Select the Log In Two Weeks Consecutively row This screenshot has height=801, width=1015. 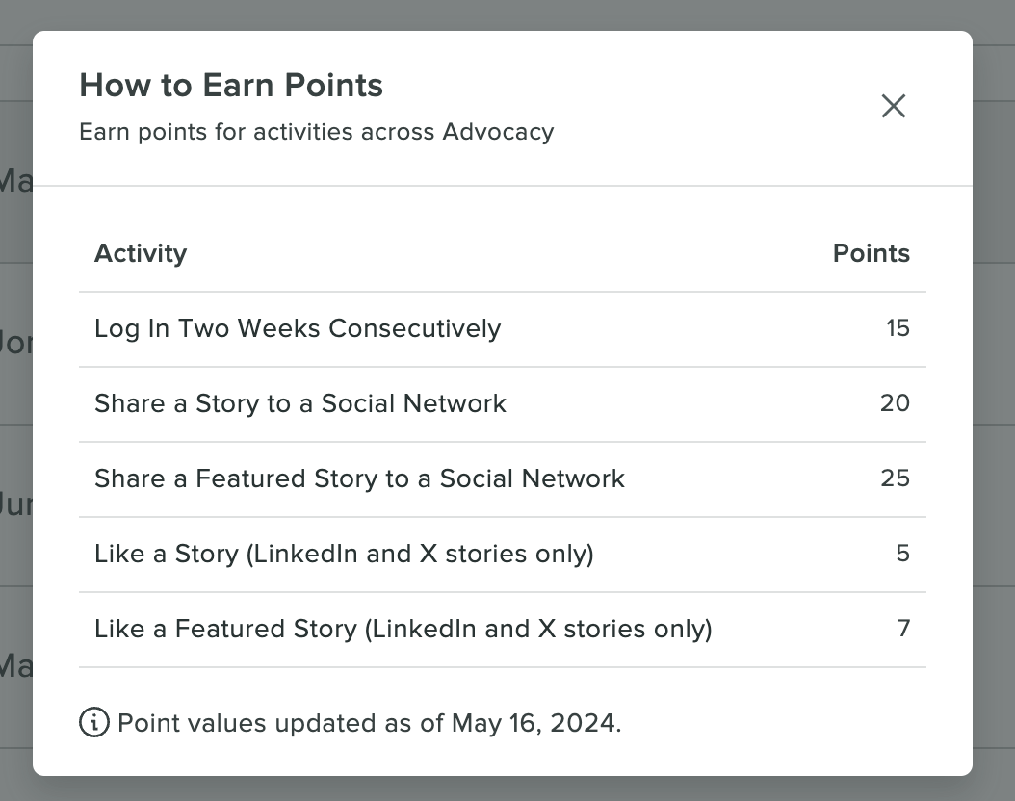pyautogui.click(x=503, y=328)
